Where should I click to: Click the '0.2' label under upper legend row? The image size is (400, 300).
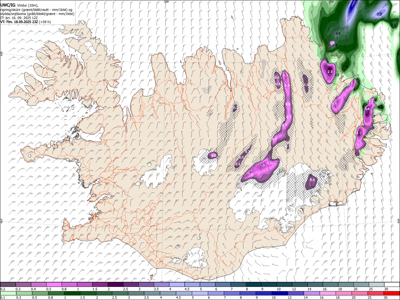(2, 289)
